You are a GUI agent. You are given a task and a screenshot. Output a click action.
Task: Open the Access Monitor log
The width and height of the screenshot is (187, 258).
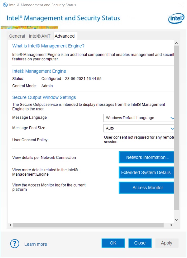(146, 187)
